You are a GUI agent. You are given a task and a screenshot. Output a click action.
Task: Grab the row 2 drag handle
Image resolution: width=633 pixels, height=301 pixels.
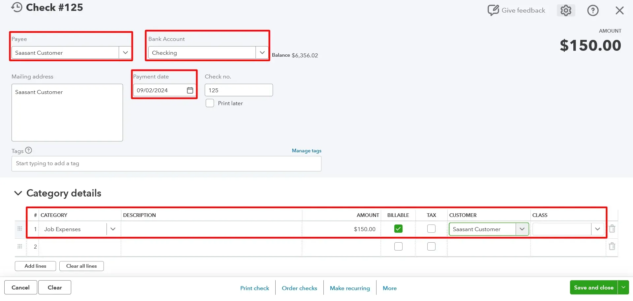20,246
